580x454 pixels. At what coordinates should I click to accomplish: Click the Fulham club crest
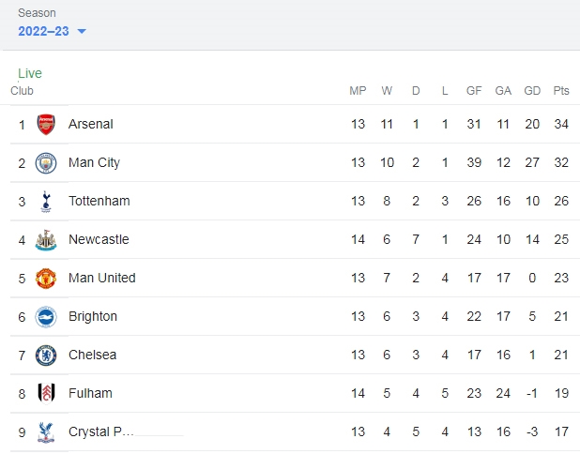tap(47, 393)
